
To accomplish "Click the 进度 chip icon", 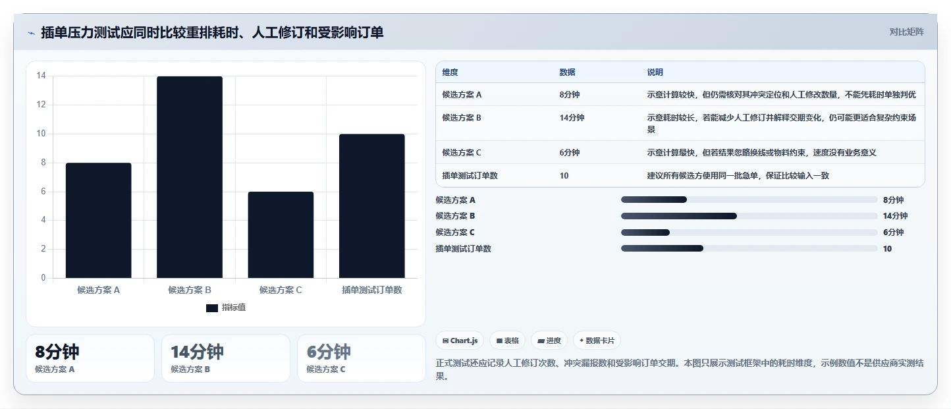I will (x=541, y=341).
